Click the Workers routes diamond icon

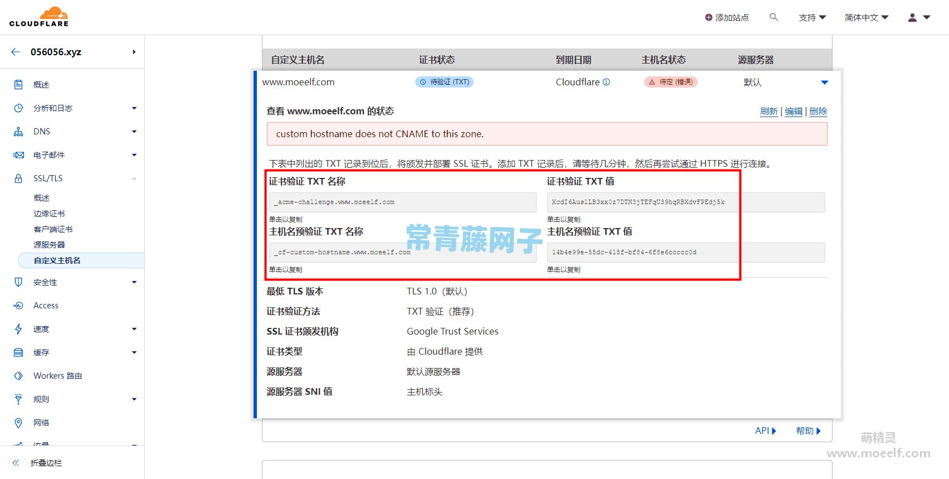[x=18, y=376]
